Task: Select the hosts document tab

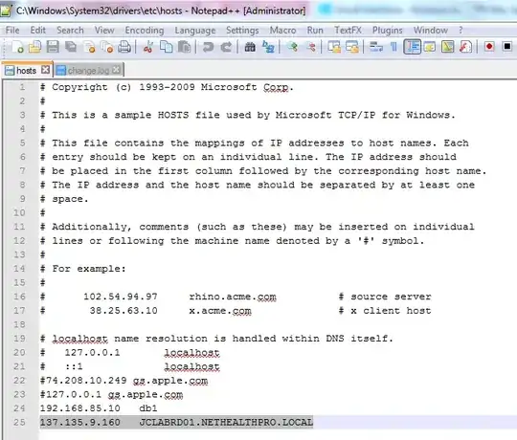Action: 27,70
